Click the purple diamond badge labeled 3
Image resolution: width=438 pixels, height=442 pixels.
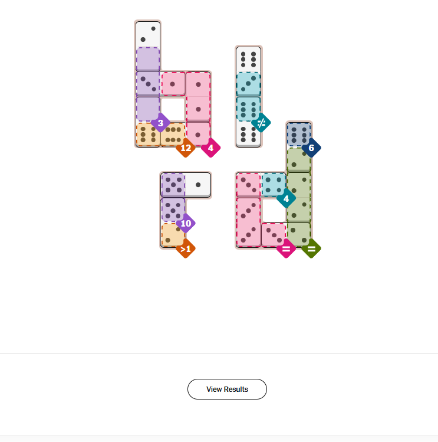(160, 124)
